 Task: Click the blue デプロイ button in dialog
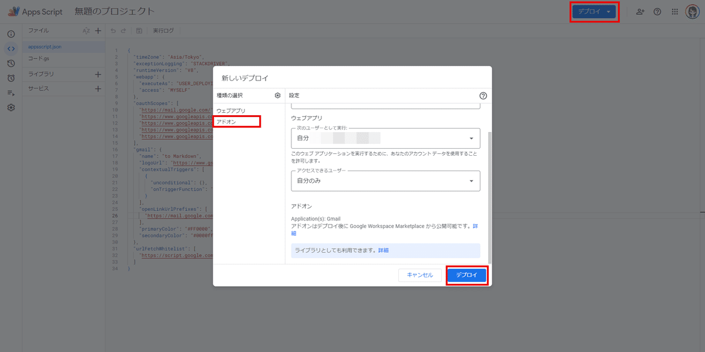tap(467, 275)
